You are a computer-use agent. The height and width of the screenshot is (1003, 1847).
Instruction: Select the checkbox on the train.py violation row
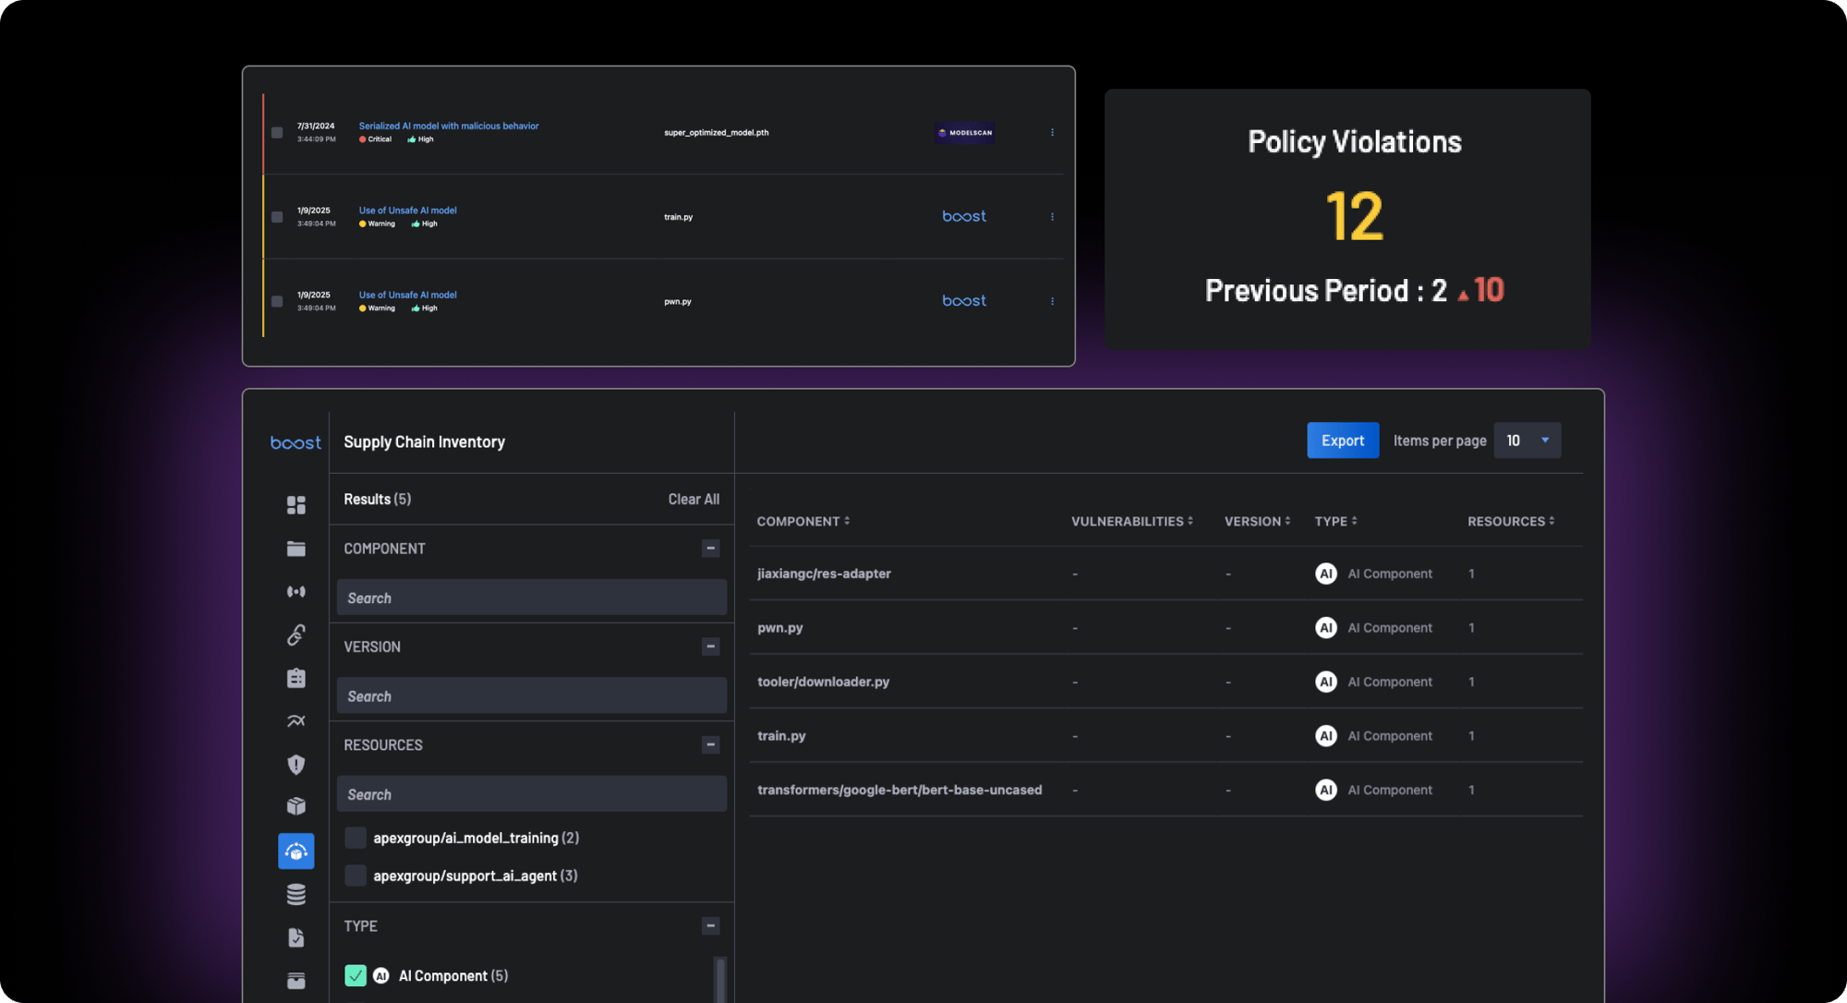[275, 216]
